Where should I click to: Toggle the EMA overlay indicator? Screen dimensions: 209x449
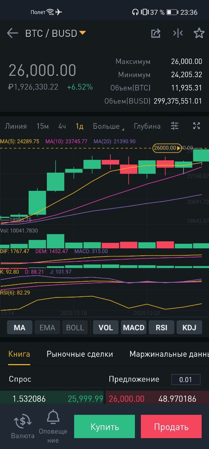pos(47,328)
